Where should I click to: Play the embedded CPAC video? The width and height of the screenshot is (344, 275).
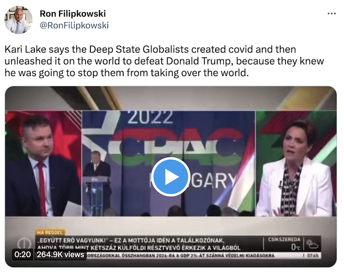pyautogui.click(x=171, y=176)
